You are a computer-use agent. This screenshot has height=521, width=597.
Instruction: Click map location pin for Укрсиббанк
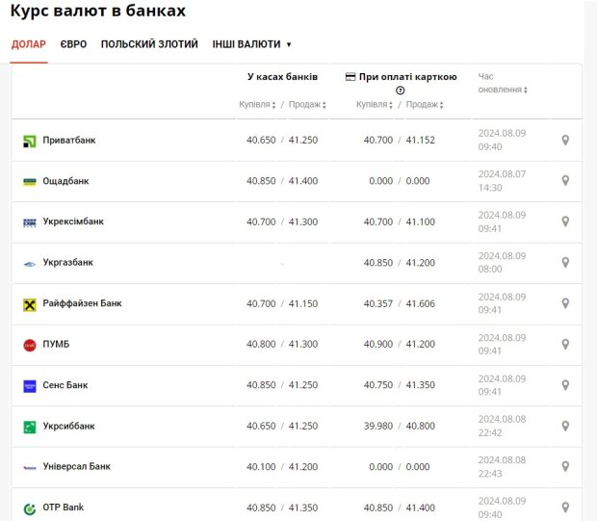point(565,426)
